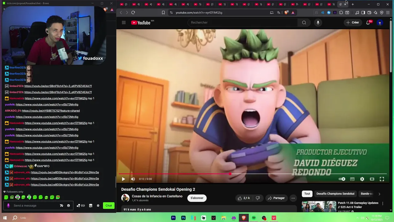Open a new browser tab with plus
The image size is (394, 222).
click(353, 4)
